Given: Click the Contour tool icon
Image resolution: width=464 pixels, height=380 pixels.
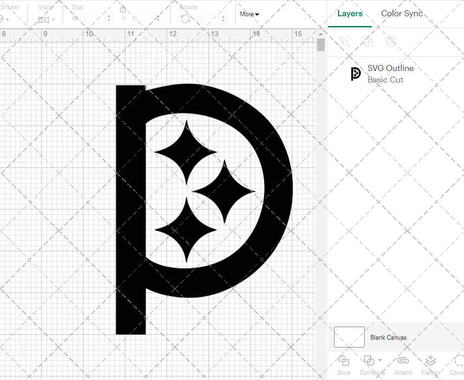Looking at the screenshot, I should [x=458, y=361].
